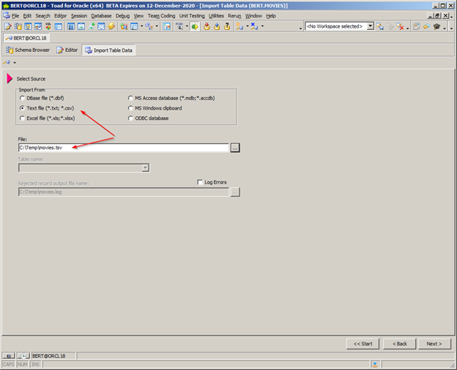
Task: Open the Rerun menu
Action: (234, 15)
